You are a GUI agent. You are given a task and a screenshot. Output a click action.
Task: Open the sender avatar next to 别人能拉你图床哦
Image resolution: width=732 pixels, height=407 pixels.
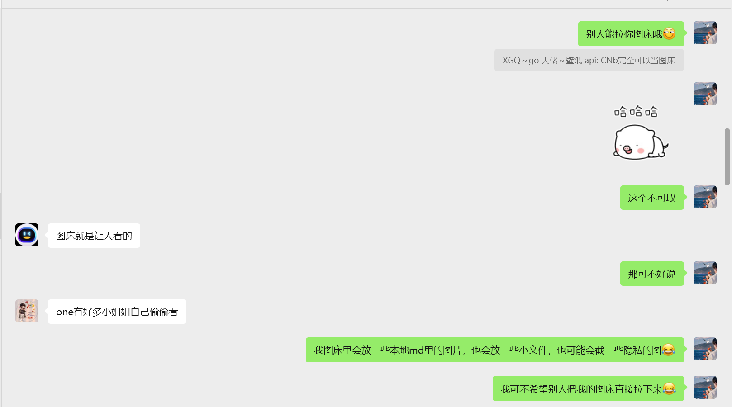coord(705,33)
